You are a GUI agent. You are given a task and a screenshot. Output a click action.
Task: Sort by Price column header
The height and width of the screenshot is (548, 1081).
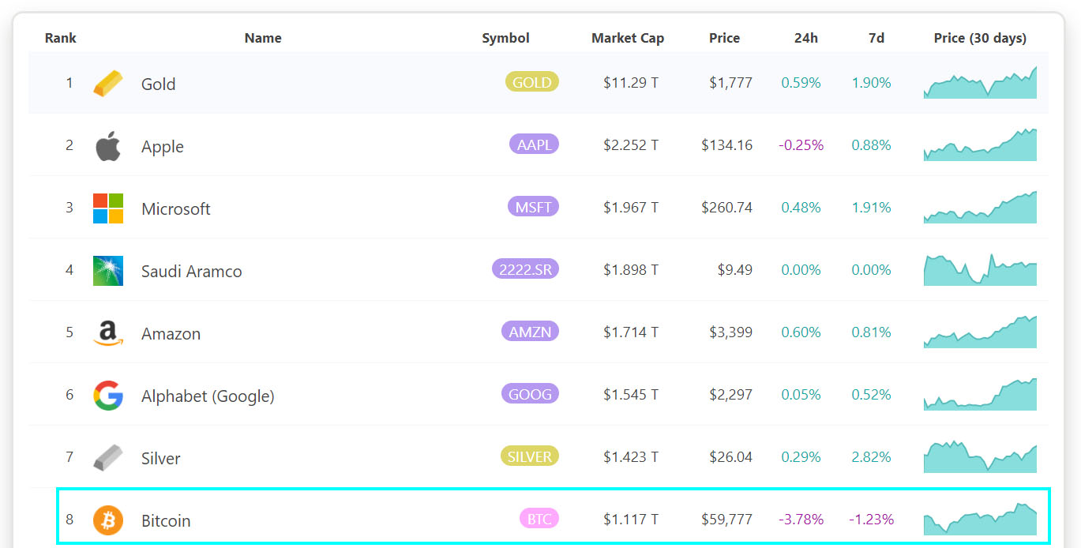click(724, 38)
